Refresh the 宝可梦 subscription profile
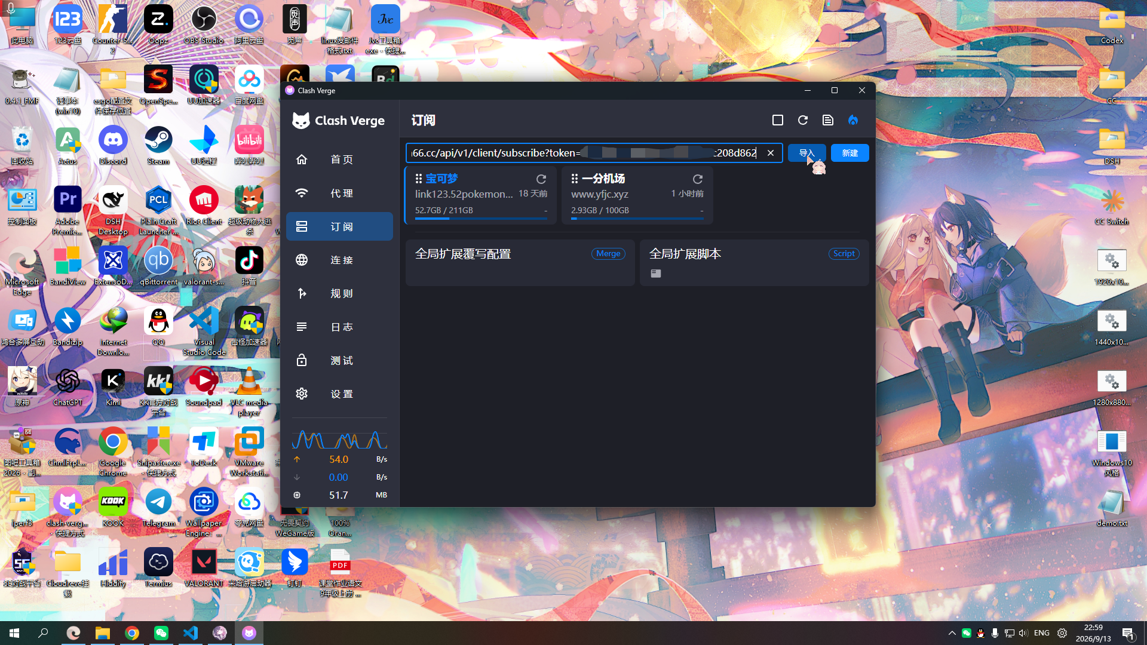Viewport: 1147px width, 645px height. click(x=541, y=179)
